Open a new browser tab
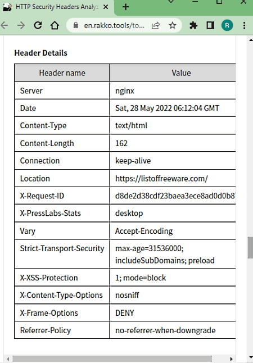Screen dimensions: 253x363 pos(125,7)
